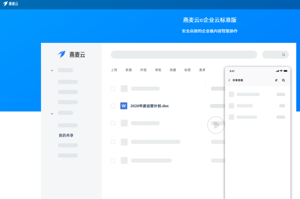Collapse the first sidebar section chevron

[52, 70]
